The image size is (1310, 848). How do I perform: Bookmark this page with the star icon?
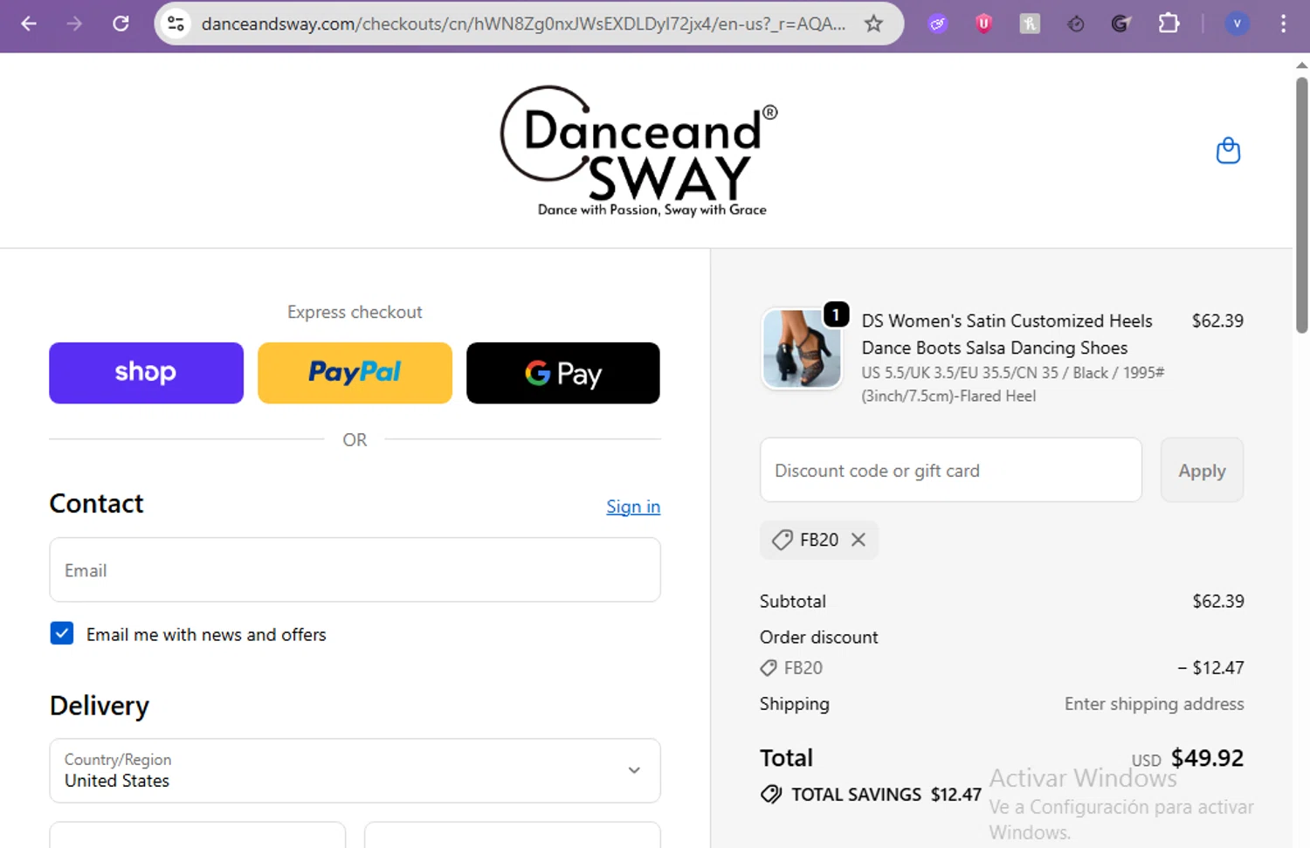click(x=873, y=24)
